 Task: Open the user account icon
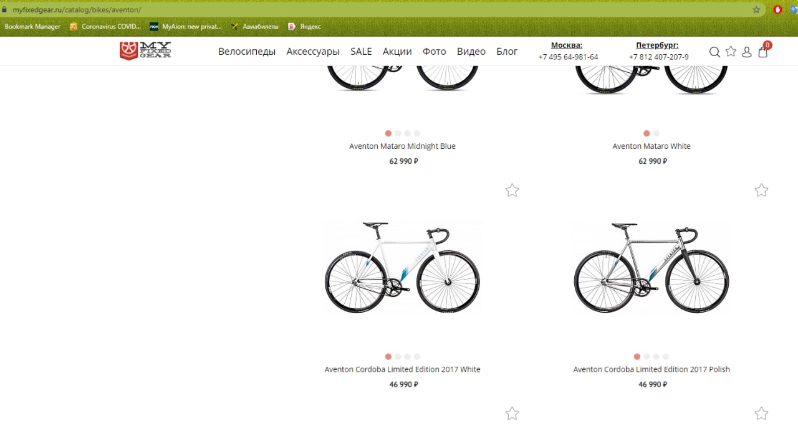coord(747,52)
